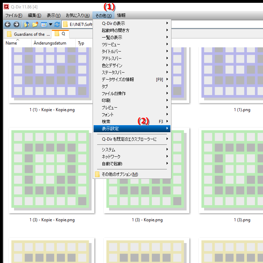Click the address bar path E:\INET\Soft
263x263 pixels.
pyautogui.click(x=81, y=25)
